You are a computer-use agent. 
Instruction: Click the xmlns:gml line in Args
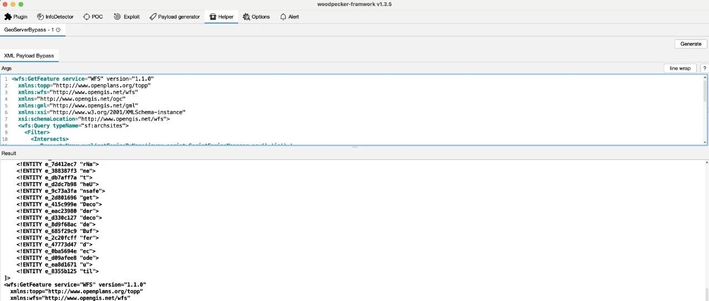pos(78,105)
